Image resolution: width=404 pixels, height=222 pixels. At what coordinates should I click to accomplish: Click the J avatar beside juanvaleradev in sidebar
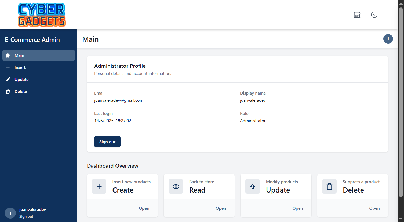(x=10, y=213)
